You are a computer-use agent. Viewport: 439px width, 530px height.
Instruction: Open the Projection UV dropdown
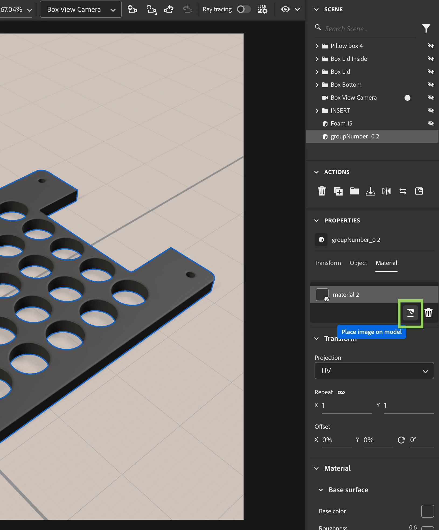coord(374,371)
